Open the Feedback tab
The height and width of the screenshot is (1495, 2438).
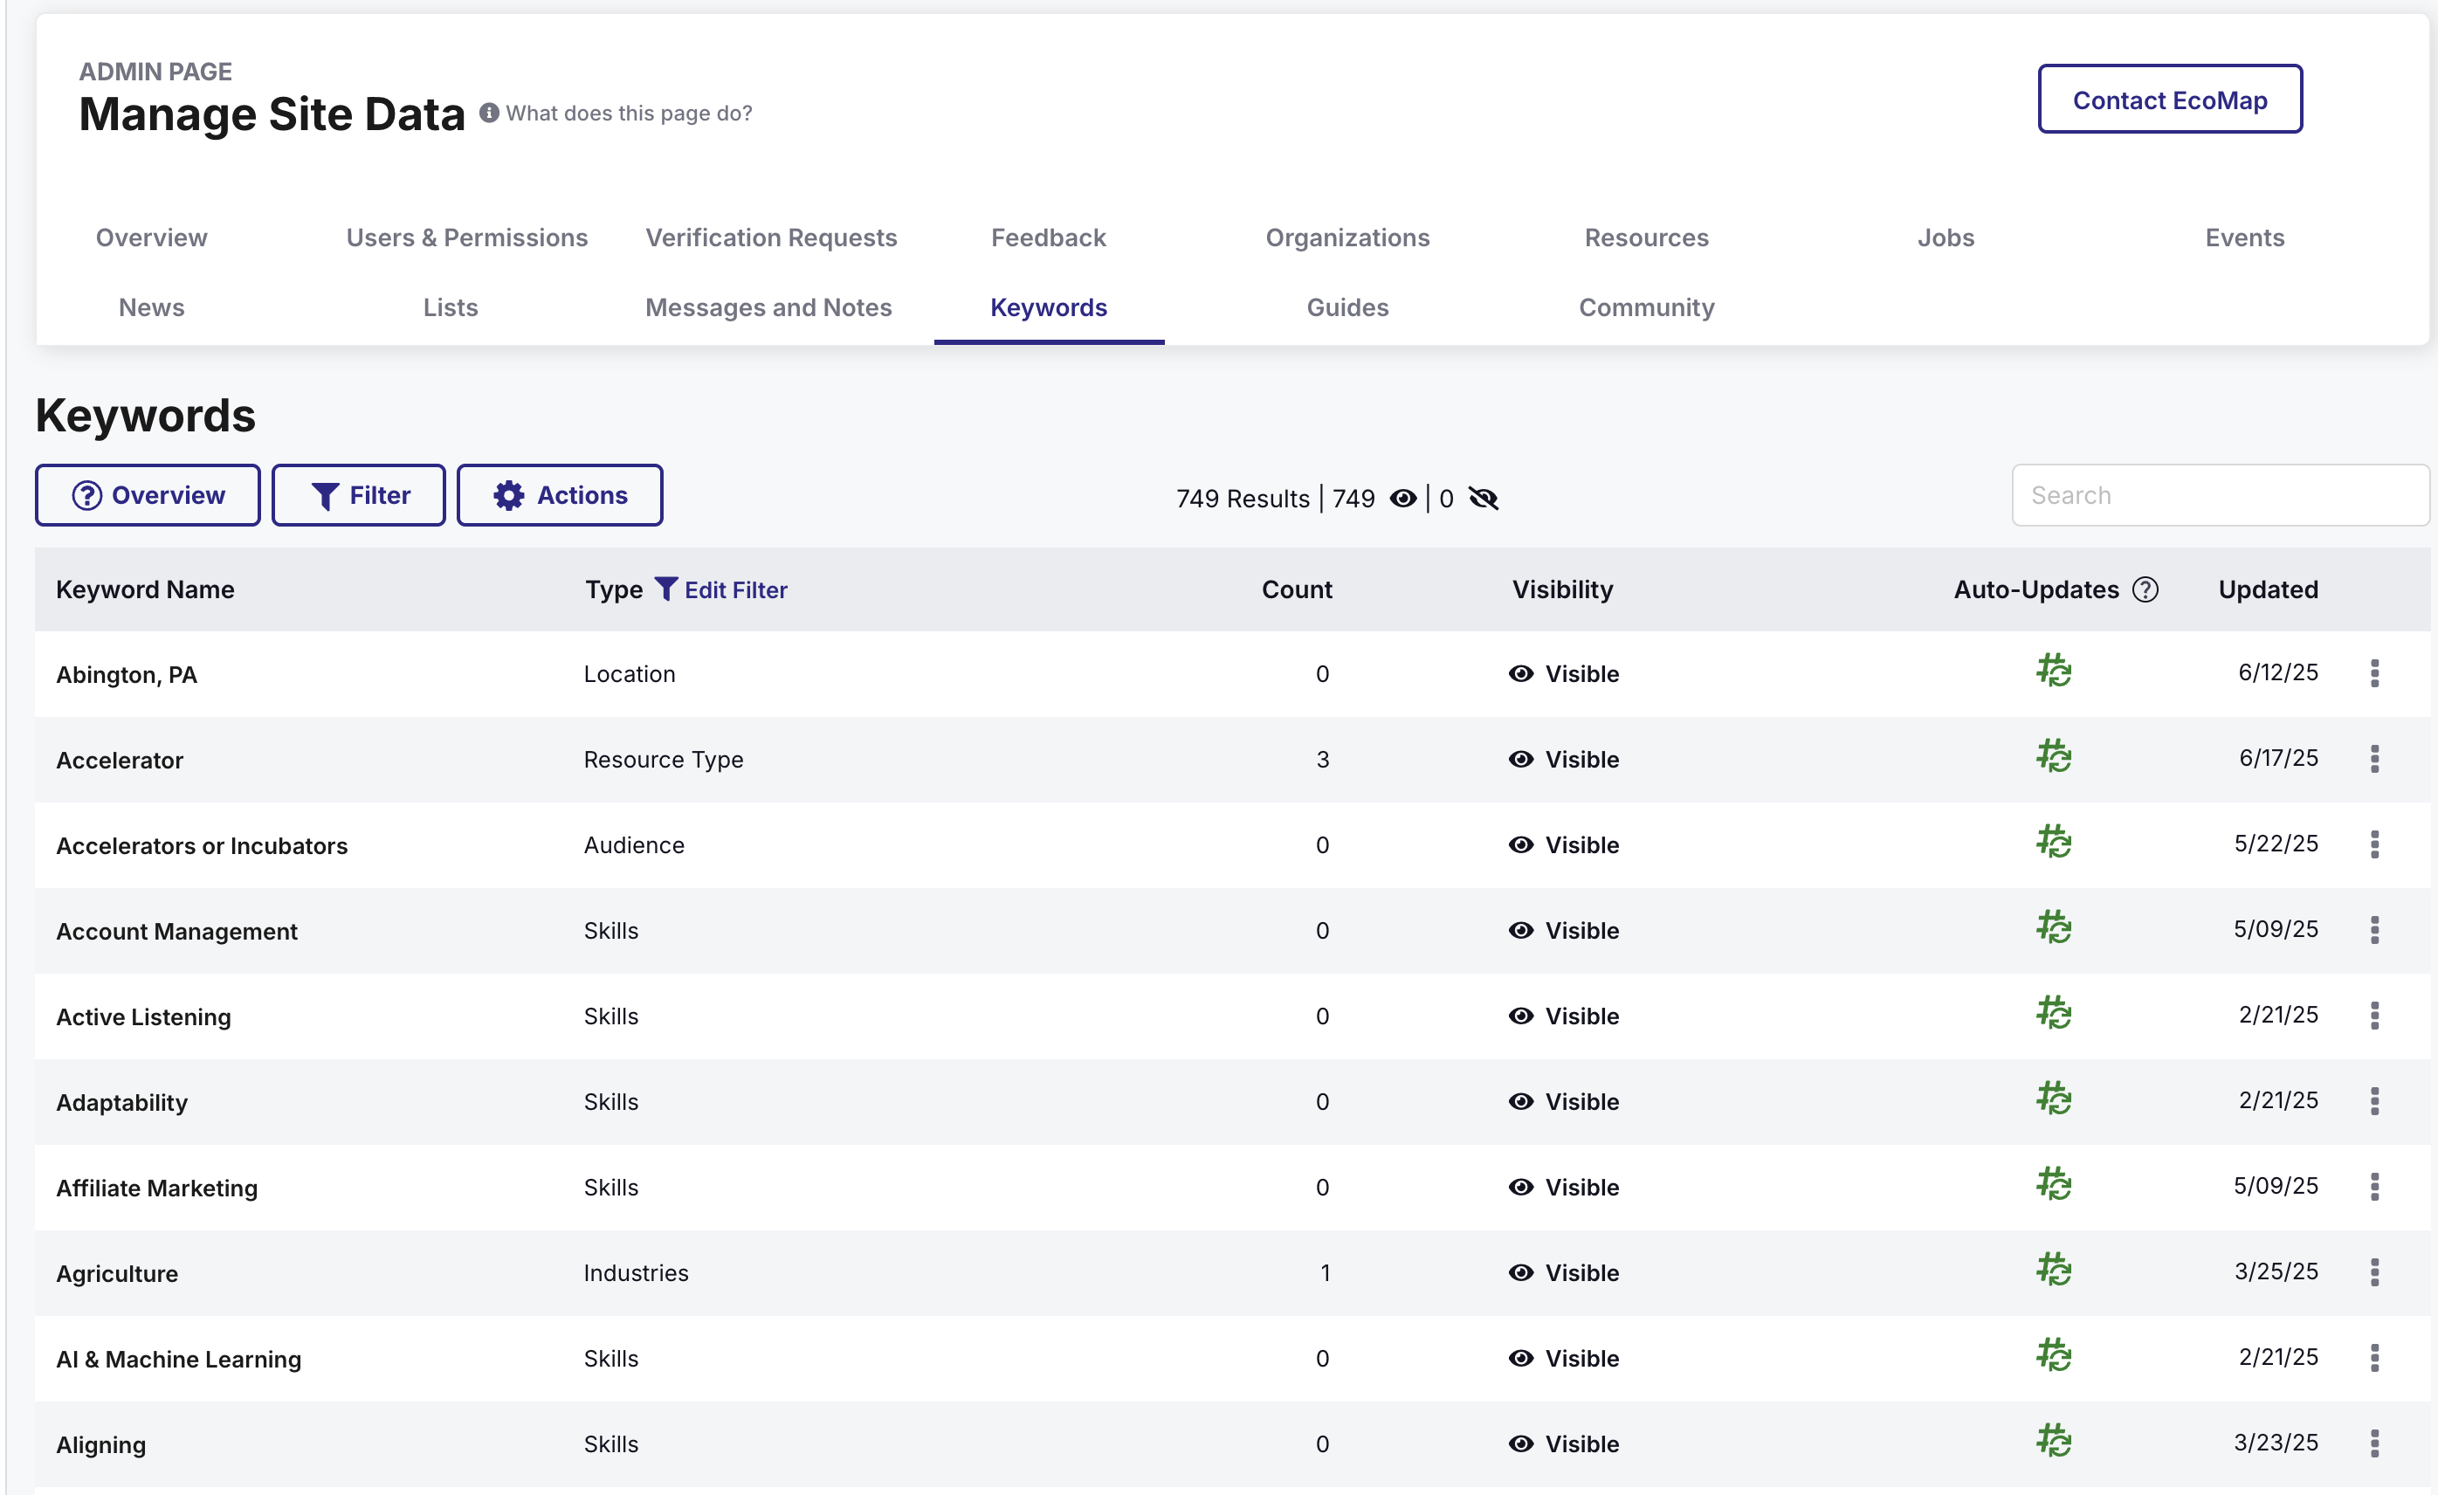[1049, 238]
